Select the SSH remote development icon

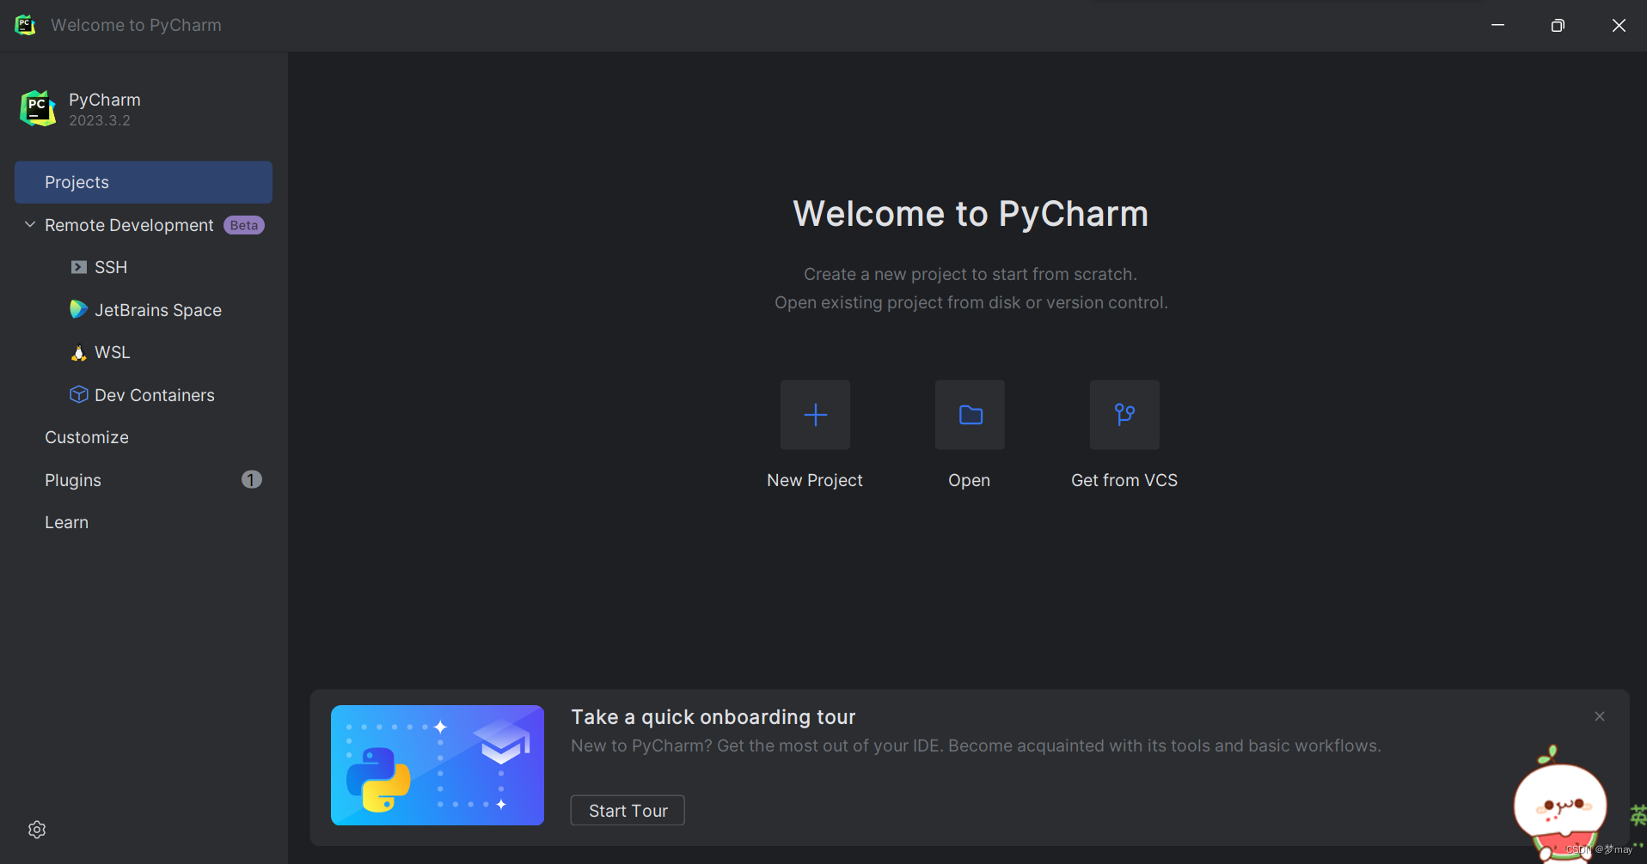pyautogui.click(x=78, y=266)
